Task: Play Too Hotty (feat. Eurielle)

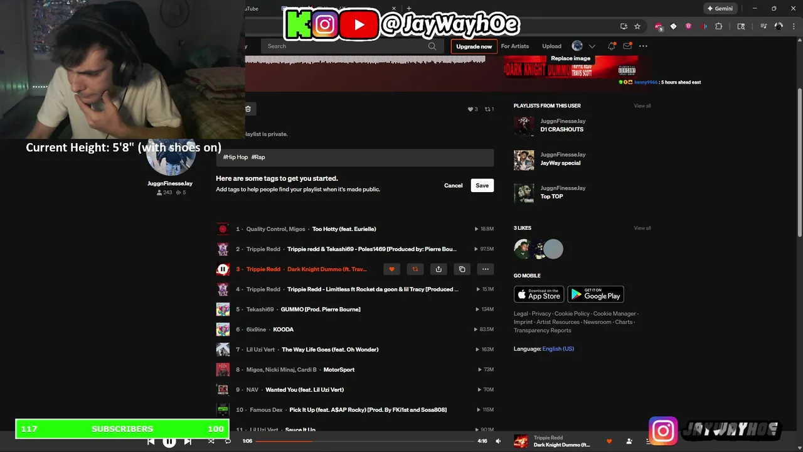Action: [x=344, y=229]
